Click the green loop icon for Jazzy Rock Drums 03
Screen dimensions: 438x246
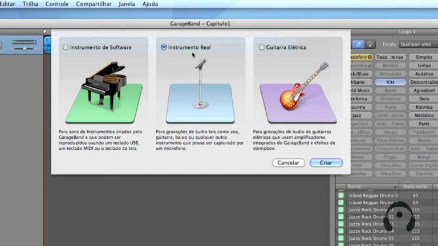point(341,224)
